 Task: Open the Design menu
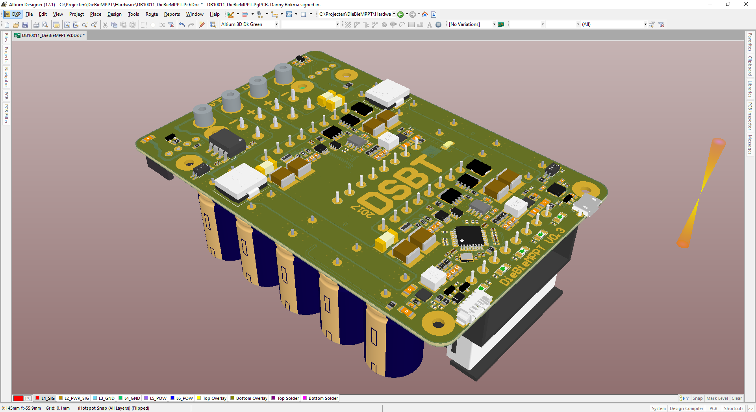click(114, 14)
